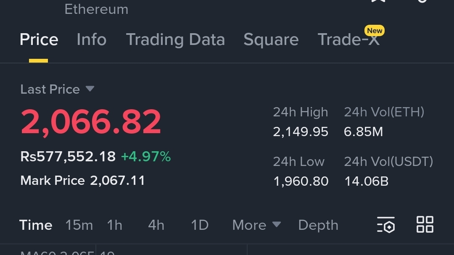Viewport: 454px width, 255px height.
Task: Tap the +4.97% change percentage
Action: pyautogui.click(x=145, y=157)
